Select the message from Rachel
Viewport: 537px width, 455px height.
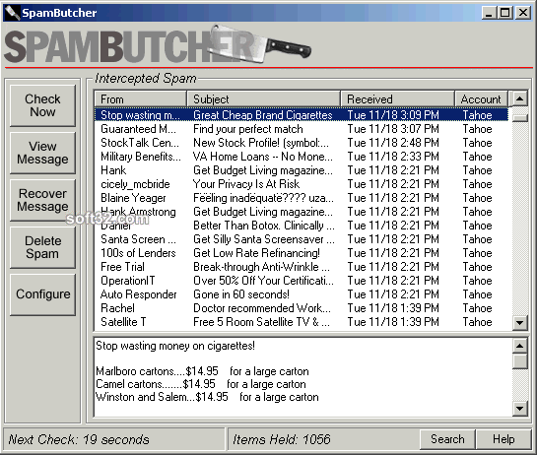(302, 308)
